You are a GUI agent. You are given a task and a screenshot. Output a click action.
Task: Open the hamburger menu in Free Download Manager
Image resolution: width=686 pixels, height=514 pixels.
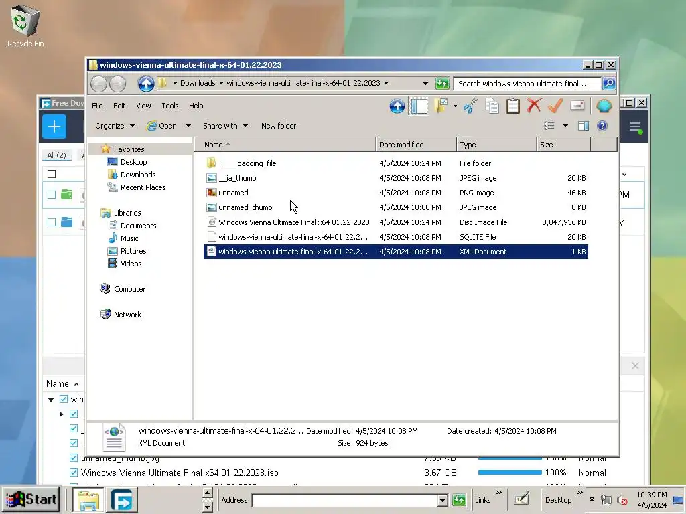(635, 127)
